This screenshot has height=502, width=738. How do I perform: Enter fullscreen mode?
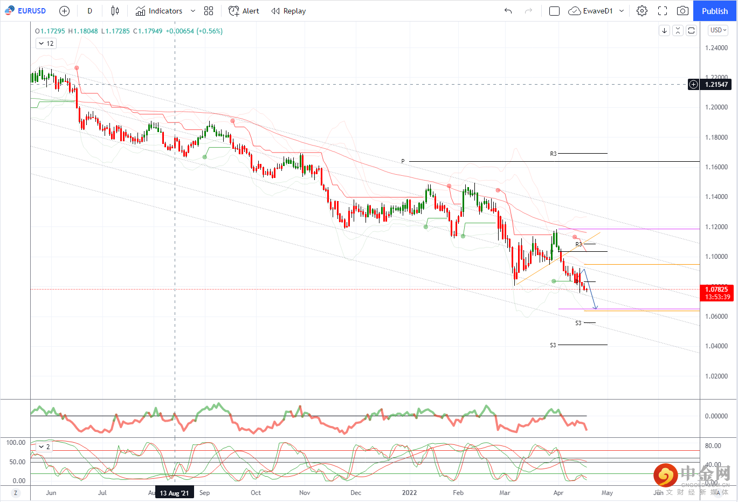click(663, 11)
